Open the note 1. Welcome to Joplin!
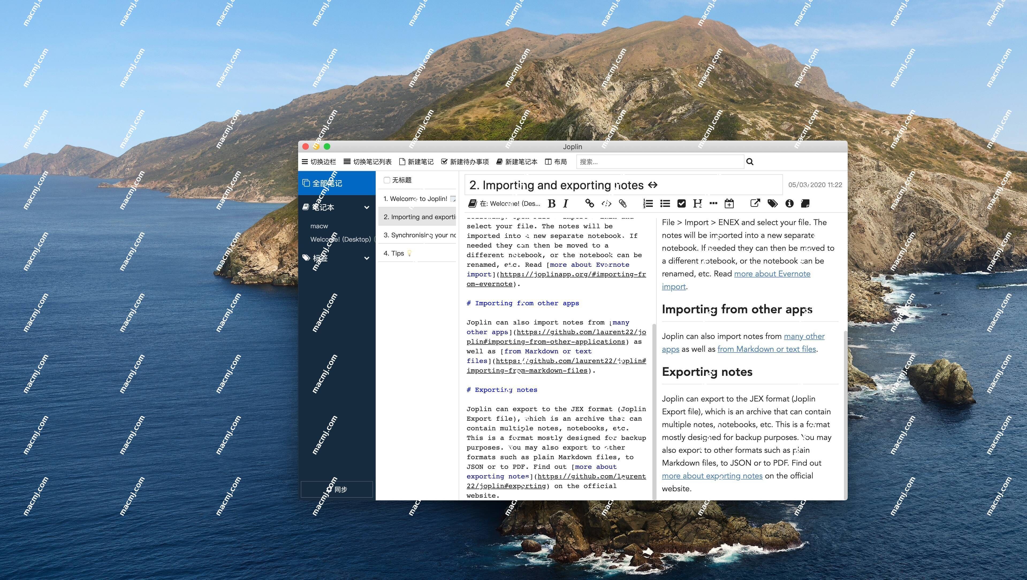 pyautogui.click(x=417, y=199)
